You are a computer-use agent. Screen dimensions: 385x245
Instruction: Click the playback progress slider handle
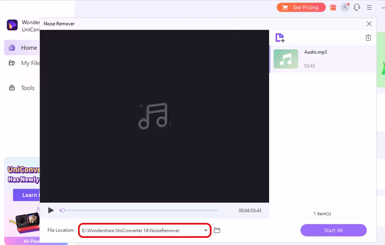[x=63, y=210]
